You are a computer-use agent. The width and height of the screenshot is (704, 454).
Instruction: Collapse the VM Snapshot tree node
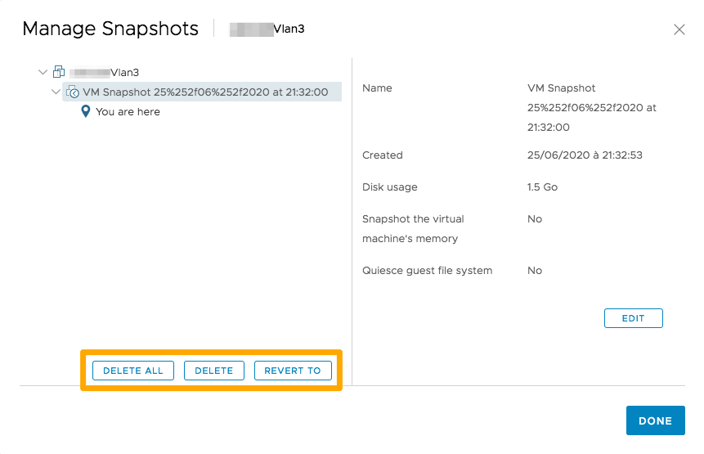[56, 92]
